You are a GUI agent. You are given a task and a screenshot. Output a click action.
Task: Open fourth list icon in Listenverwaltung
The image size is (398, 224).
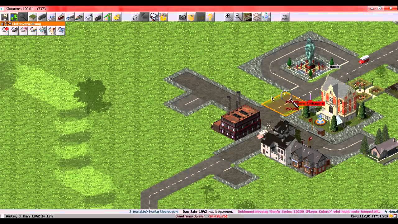[x=33, y=30]
